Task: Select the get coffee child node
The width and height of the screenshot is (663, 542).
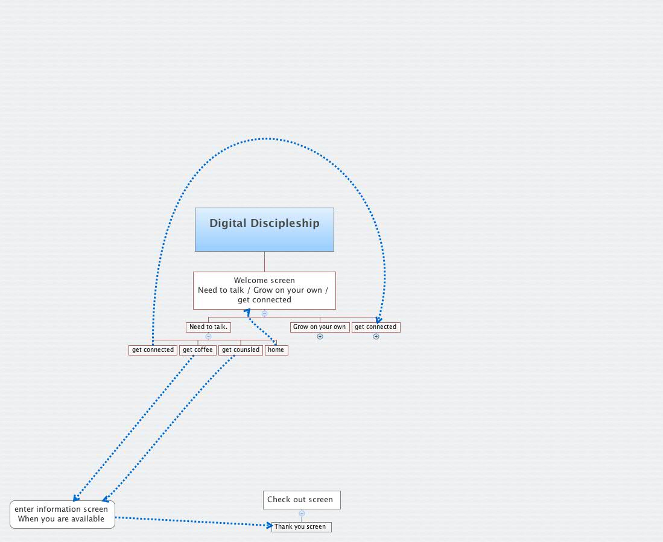Action: (197, 349)
